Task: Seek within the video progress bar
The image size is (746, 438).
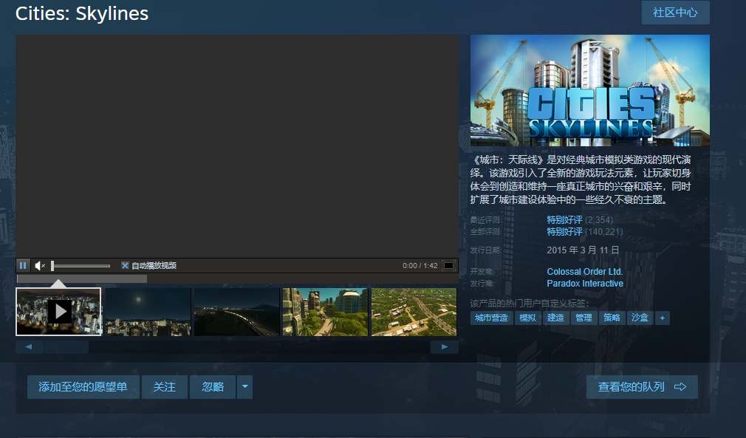Action: point(237,278)
